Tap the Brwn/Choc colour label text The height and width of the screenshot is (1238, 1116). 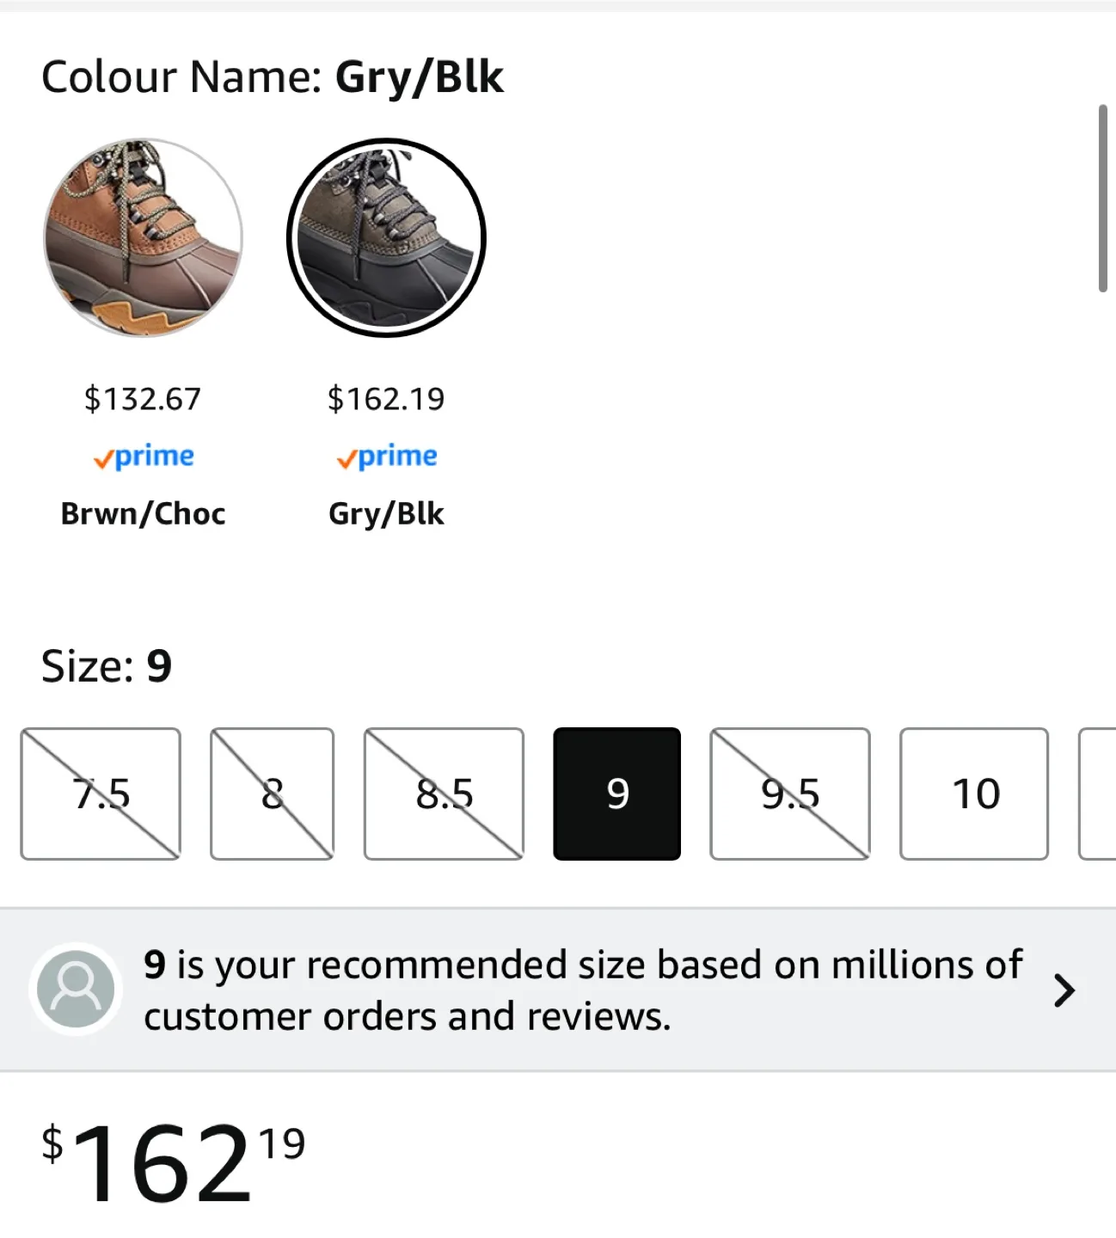pos(143,513)
